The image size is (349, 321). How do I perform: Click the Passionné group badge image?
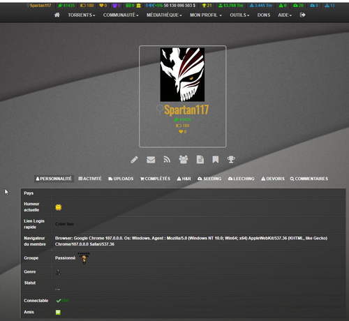point(84,258)
